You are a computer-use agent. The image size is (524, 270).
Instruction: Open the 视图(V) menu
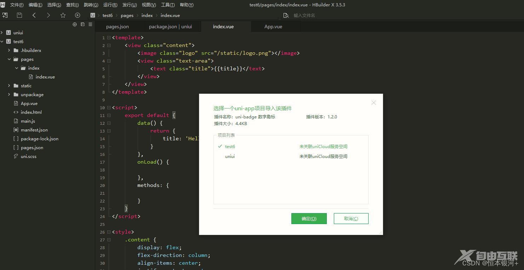[149, 5]
